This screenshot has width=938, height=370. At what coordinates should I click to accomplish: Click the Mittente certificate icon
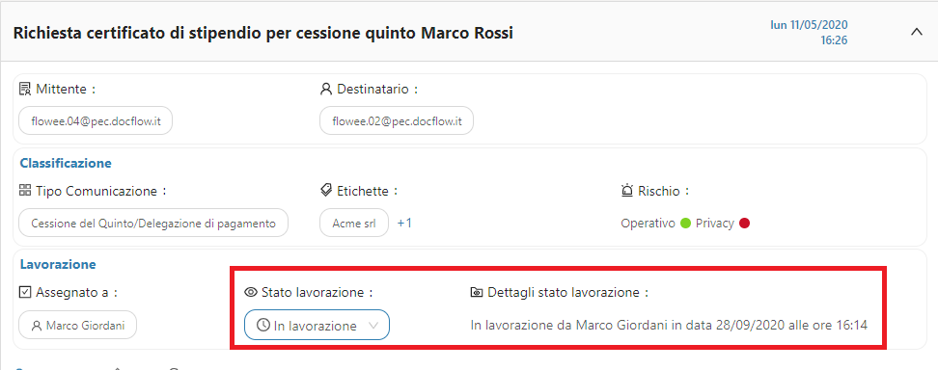pos(25,89)
